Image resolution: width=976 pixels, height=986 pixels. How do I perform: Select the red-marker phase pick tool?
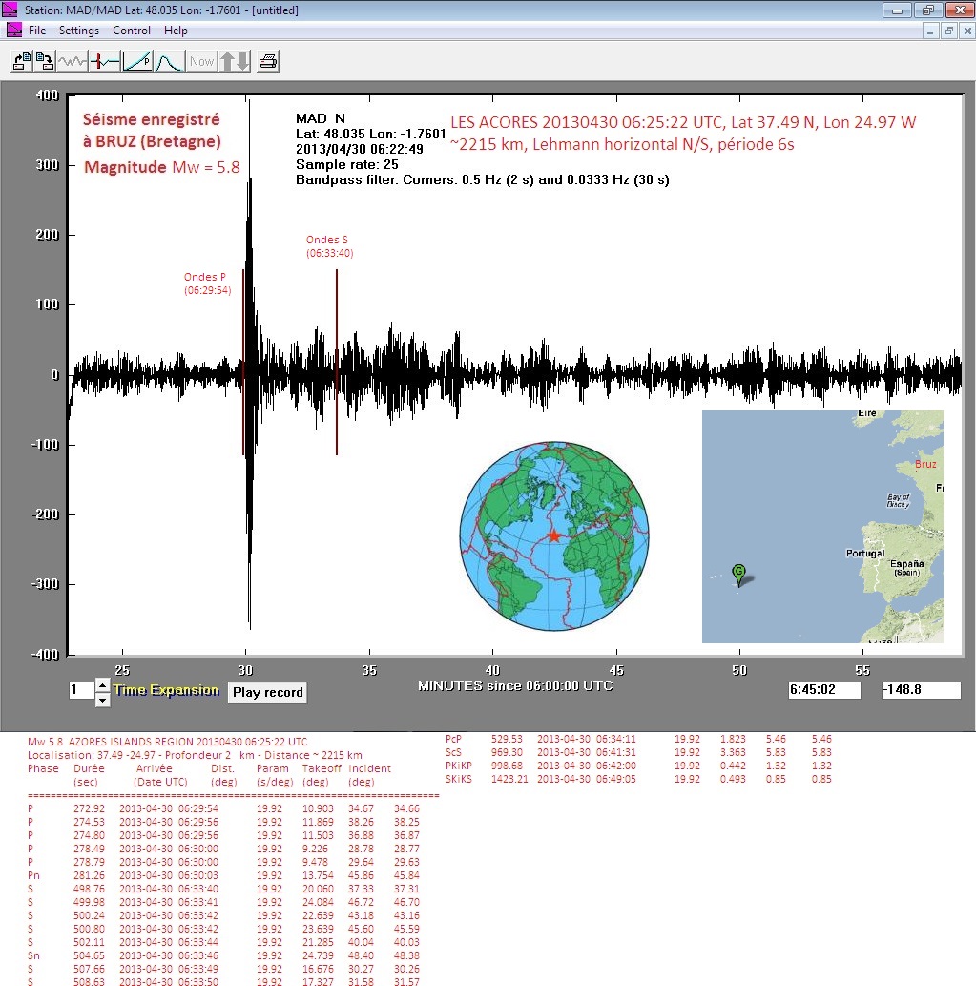(105, 61)
